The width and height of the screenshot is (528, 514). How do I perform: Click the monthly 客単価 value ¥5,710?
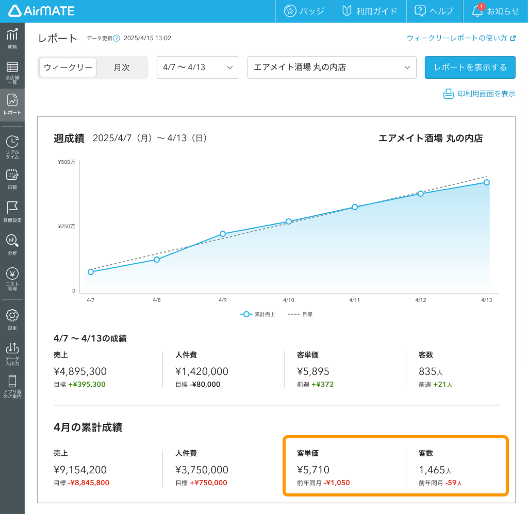pos(313,470)
